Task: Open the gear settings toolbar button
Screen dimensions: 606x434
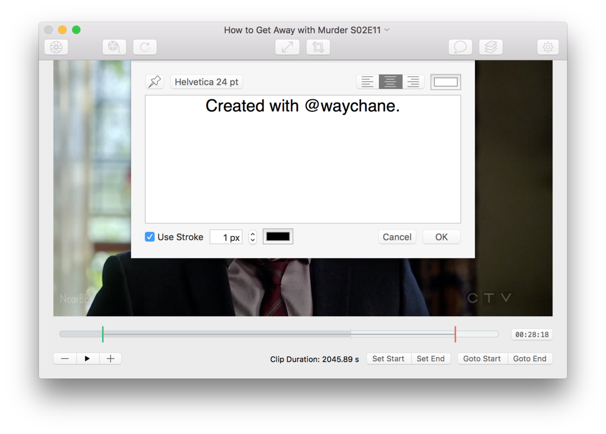Action: [548, 47]
